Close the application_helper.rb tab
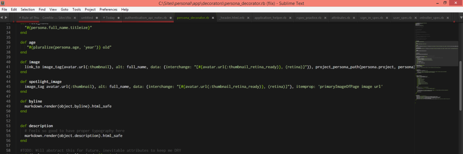The image size is (463, 154). pos(290,18)
